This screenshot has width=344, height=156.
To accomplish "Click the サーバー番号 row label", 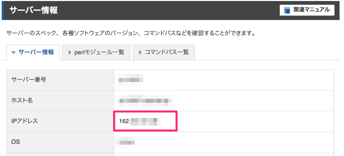I will pos(29,80).
